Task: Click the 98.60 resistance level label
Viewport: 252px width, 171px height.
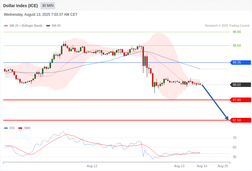Action: coord(237,45)
